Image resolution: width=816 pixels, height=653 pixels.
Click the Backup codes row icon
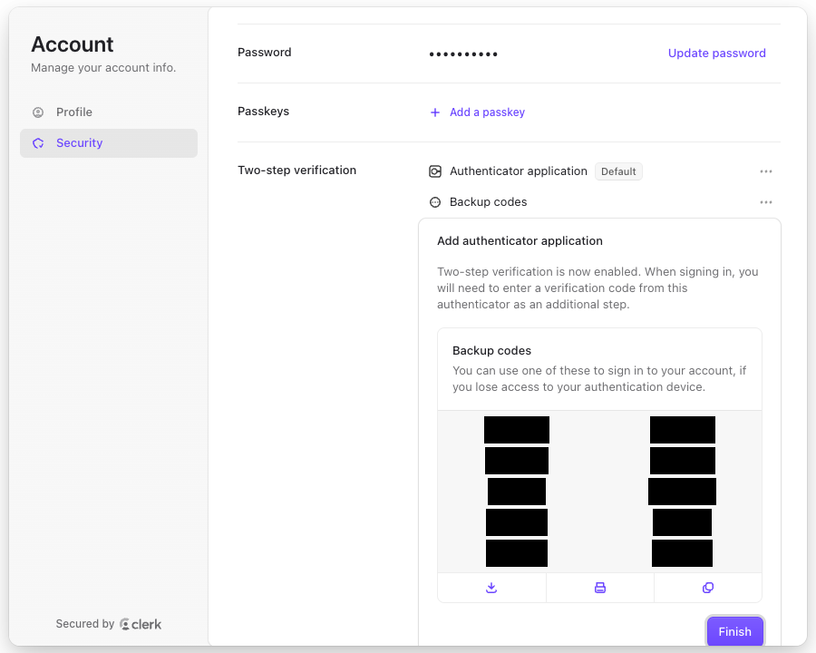[x=435, y=202]
